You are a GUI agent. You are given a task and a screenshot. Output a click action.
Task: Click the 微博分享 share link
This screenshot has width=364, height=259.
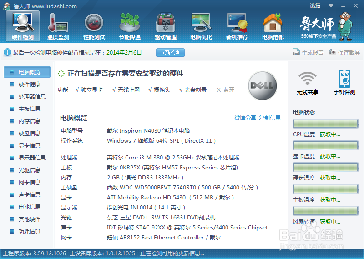[x=245, y=118]
